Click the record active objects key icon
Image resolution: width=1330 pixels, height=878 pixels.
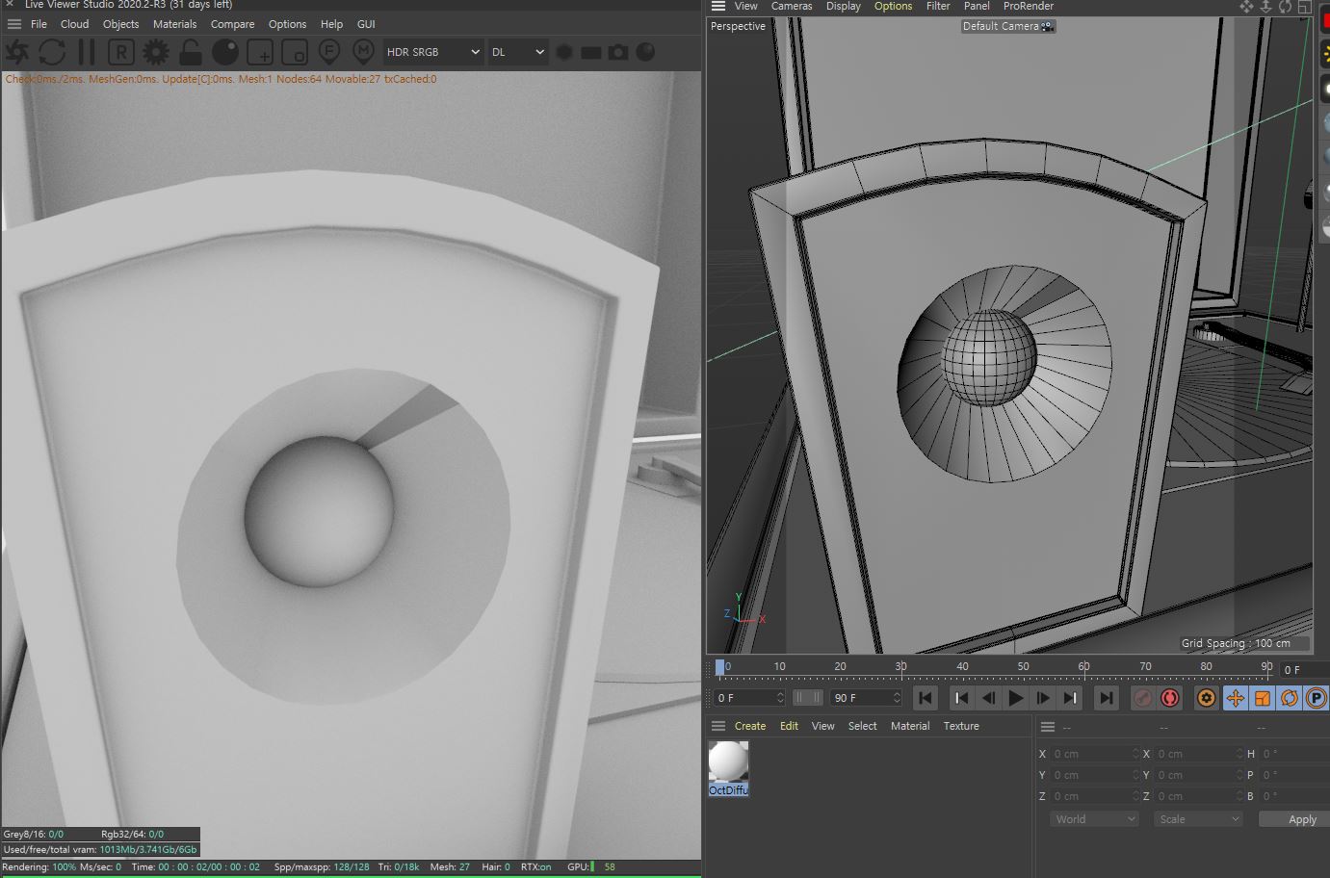point(1142,698)
